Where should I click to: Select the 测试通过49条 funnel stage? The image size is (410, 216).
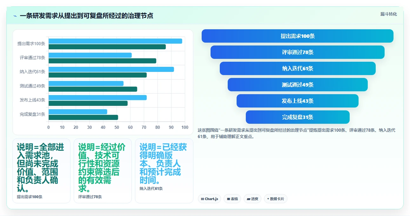coord(298,85)
